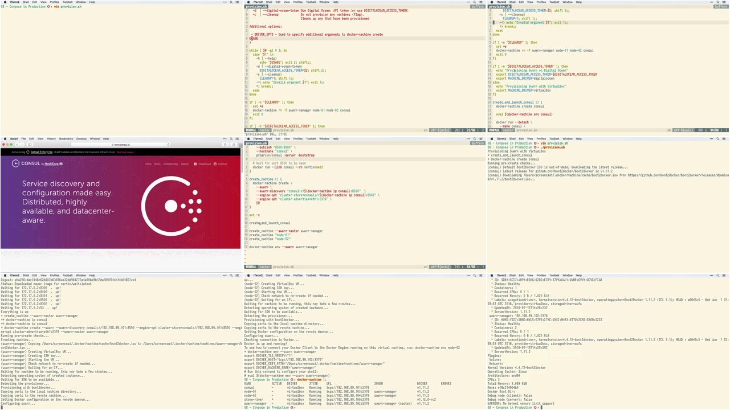Click 'set -x' line in vim

coord(254,215)
